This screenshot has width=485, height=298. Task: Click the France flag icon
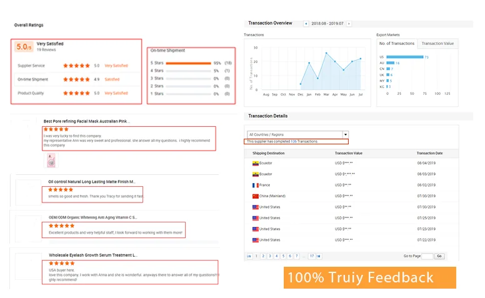pos(255,185)
